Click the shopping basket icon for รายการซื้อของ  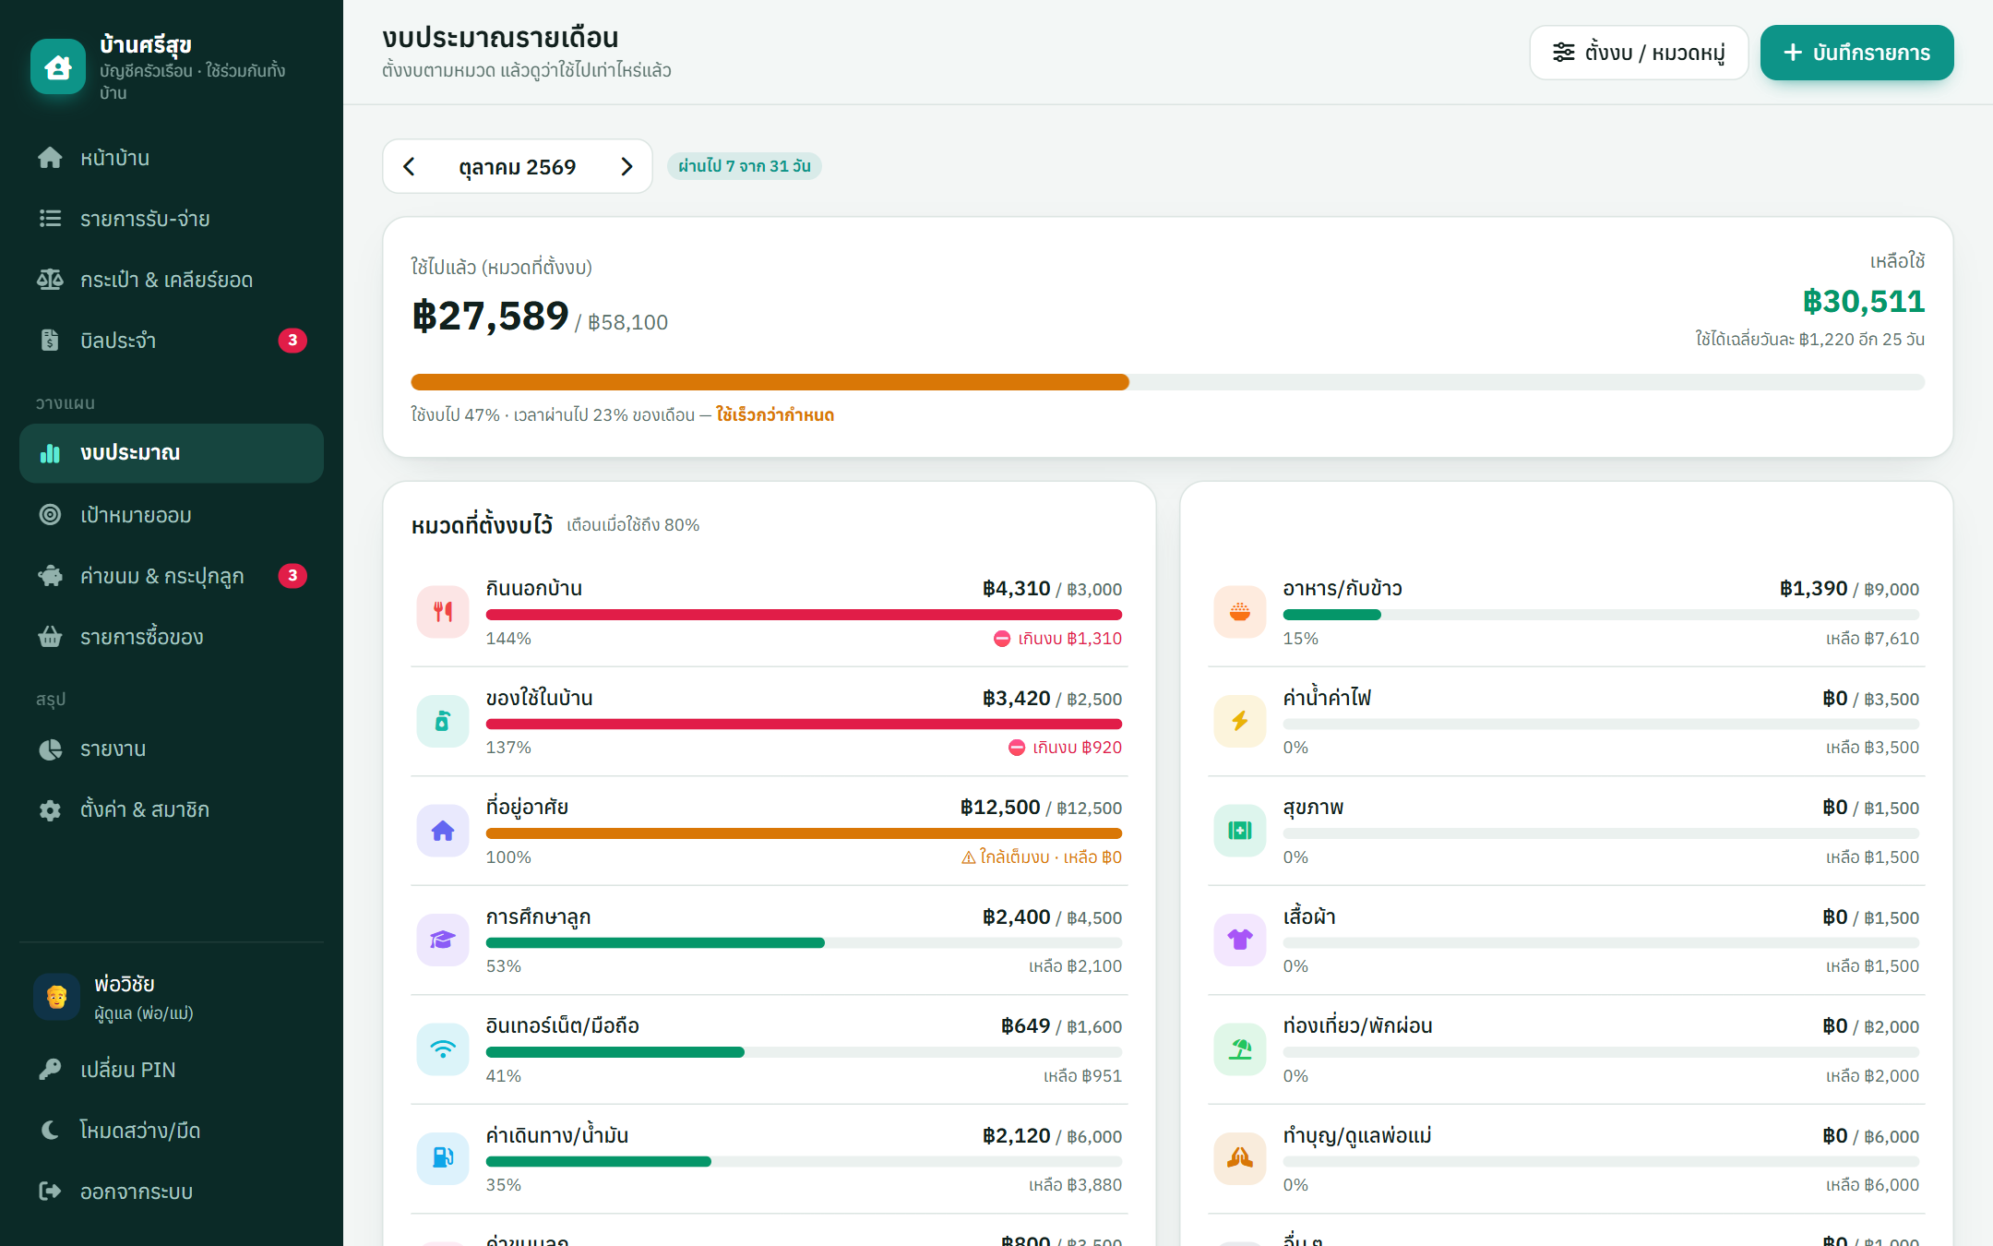(x=50, y=637)
